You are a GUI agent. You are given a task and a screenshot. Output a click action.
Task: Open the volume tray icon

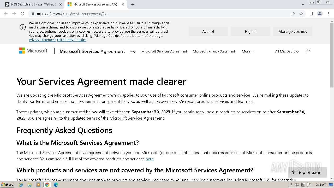click(297, 185)
